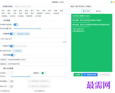This screenshot has width=115, height=93.
Task: Adjust the 字体大小 slider handle
Action: tap(29, 77)
